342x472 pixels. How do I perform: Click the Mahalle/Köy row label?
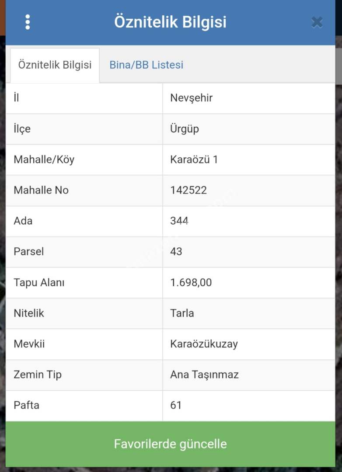[44, 160]
